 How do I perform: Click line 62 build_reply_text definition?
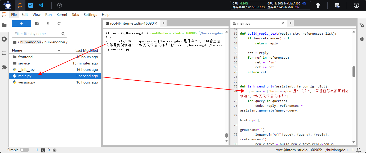pyautogui.click(x=288, y=34)
